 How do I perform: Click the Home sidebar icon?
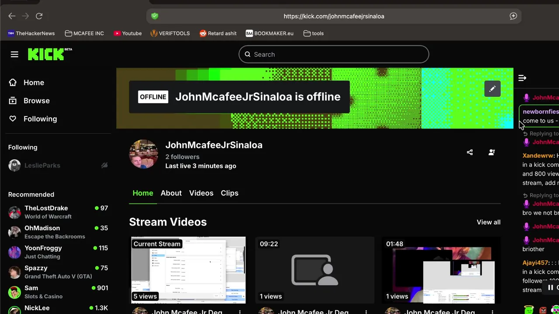point(13,82)
